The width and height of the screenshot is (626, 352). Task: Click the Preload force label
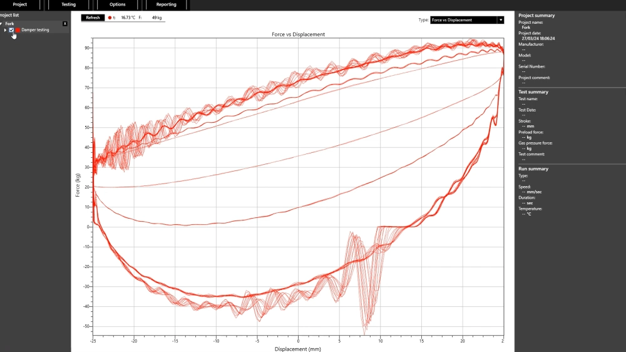click(531, 132)
